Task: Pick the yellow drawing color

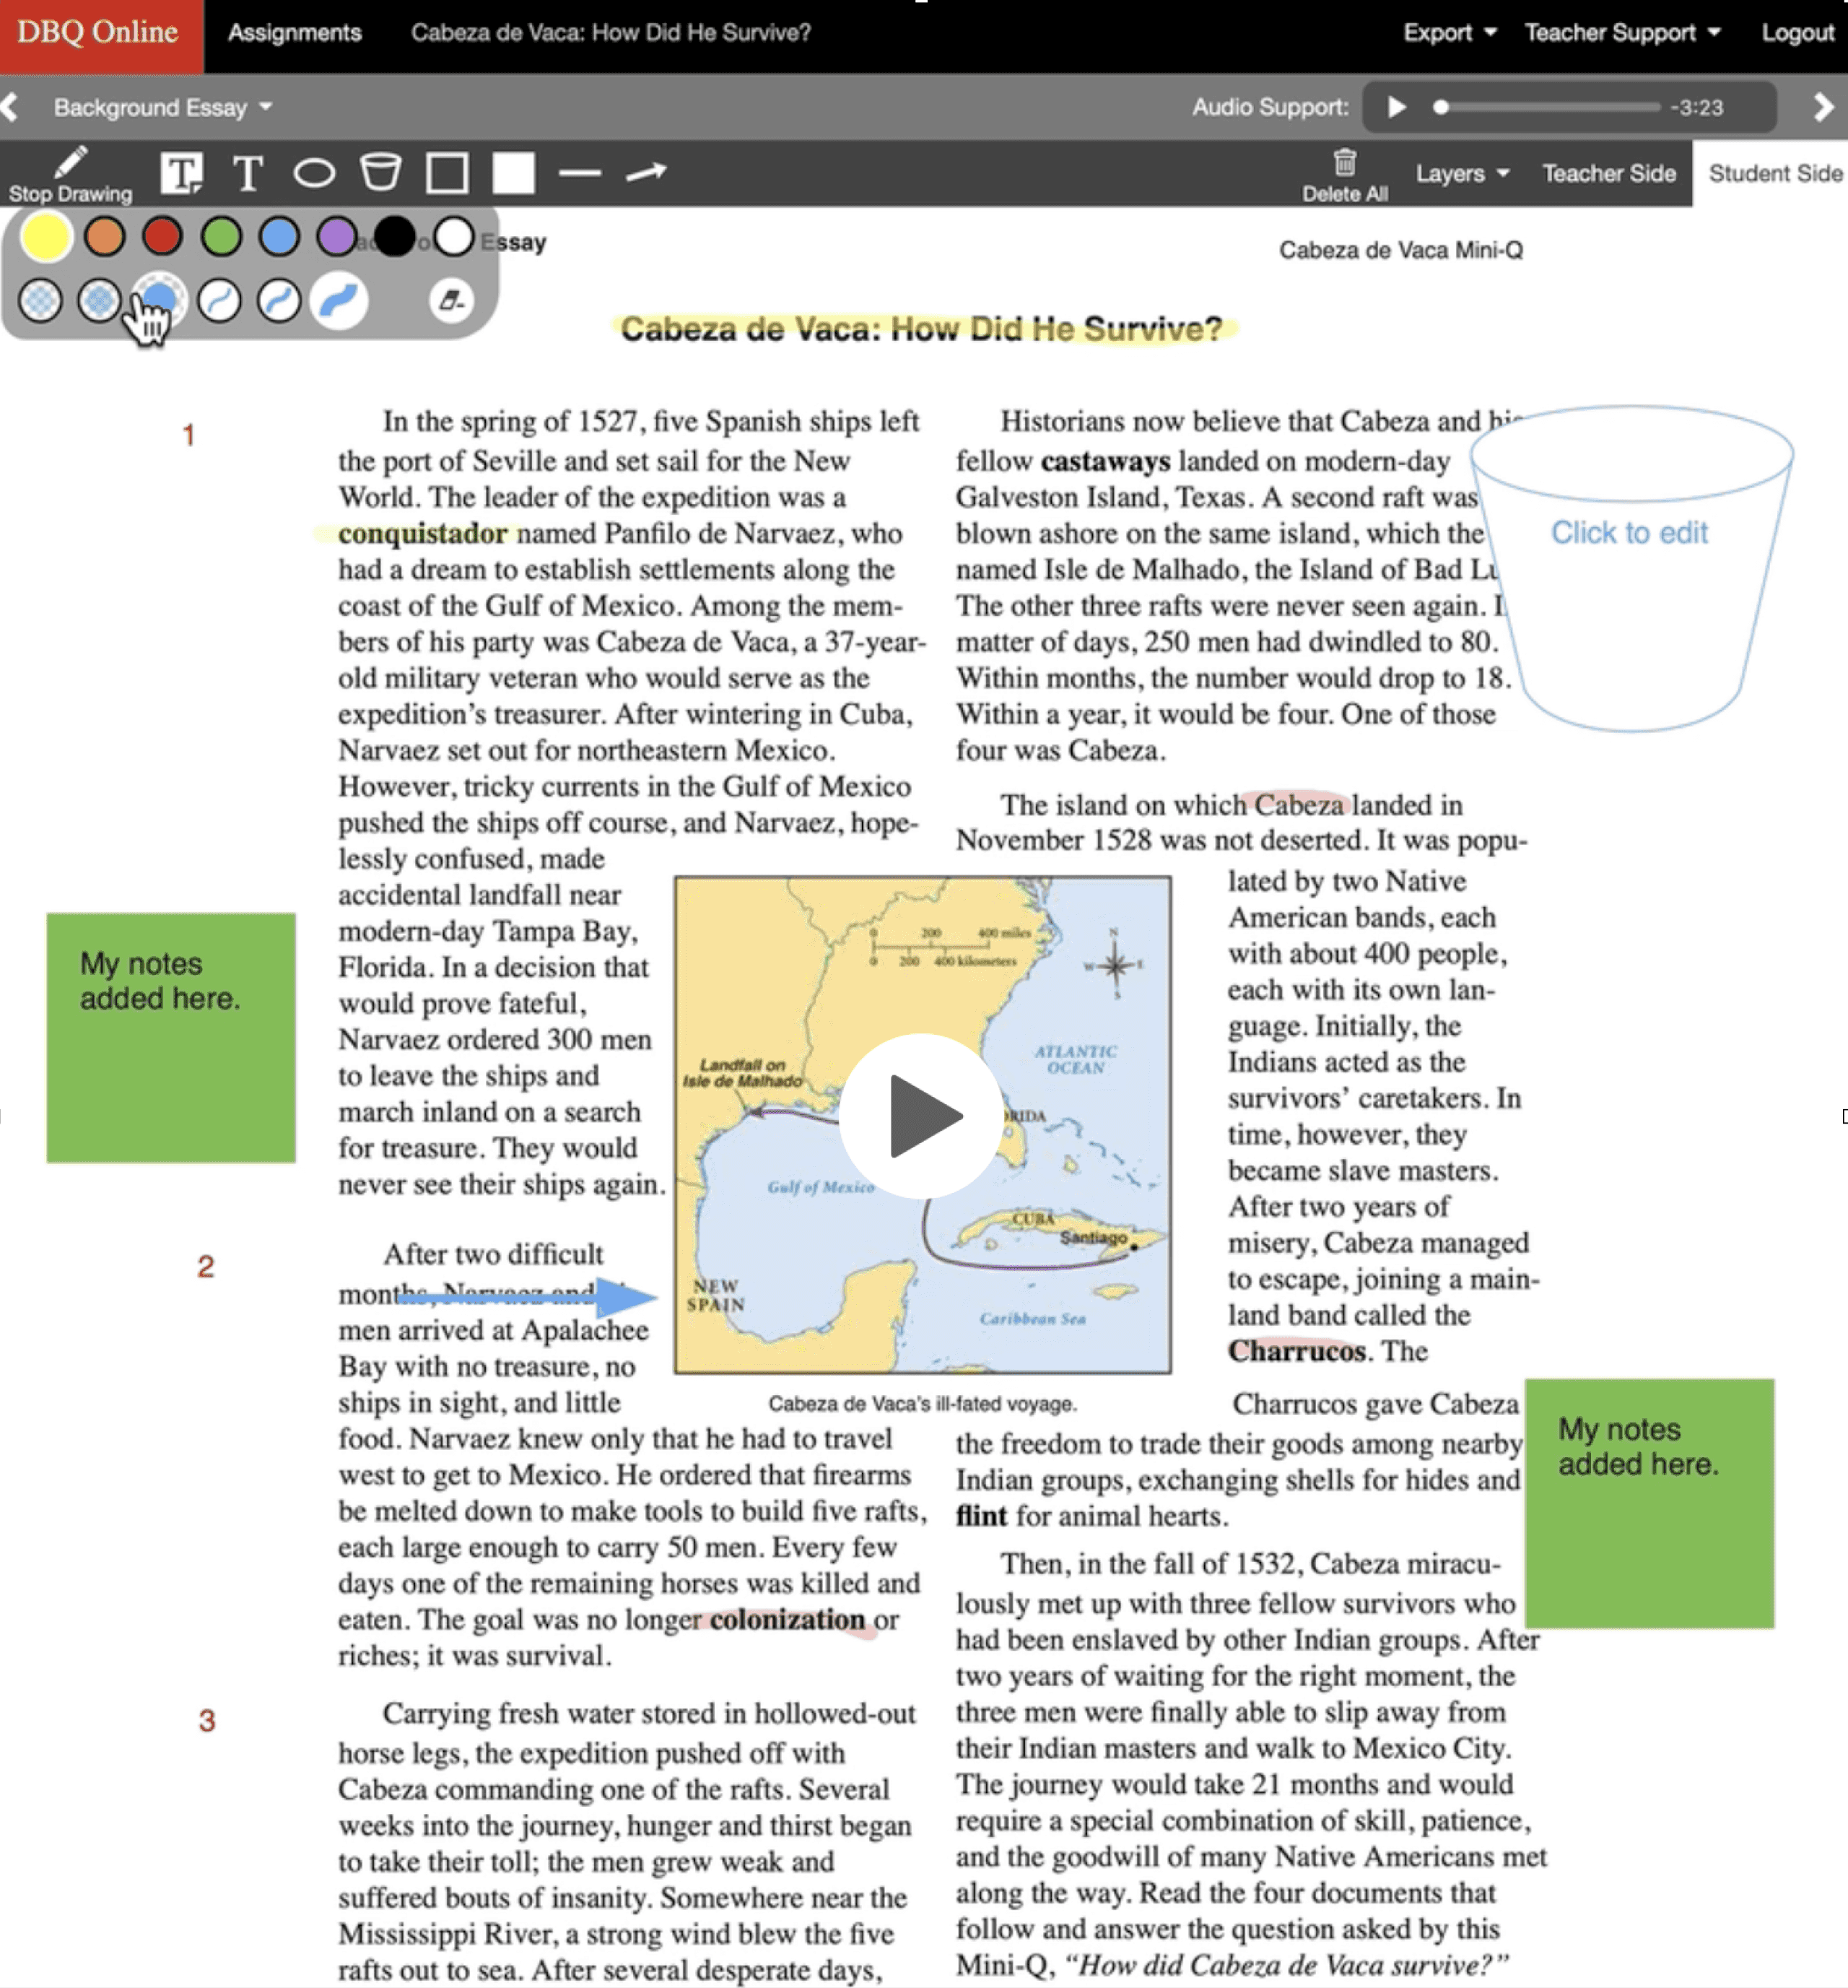Action: (x=46, y=237)
